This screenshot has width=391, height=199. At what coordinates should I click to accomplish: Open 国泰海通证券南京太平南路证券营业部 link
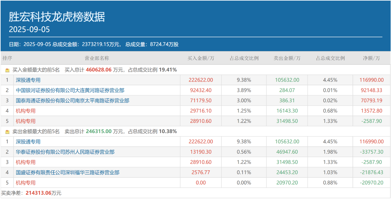pos(73,100)
